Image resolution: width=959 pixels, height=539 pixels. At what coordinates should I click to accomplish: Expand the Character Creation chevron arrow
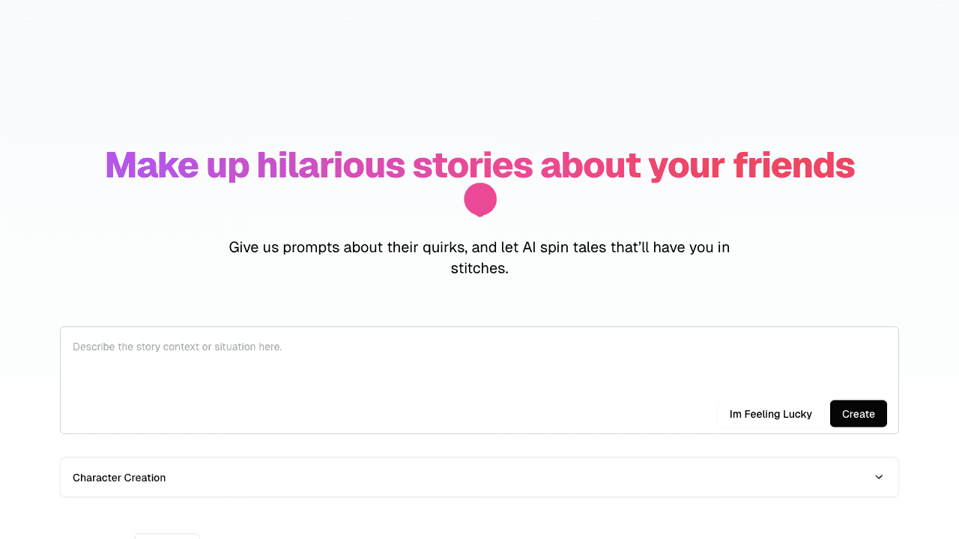point(879,477)
